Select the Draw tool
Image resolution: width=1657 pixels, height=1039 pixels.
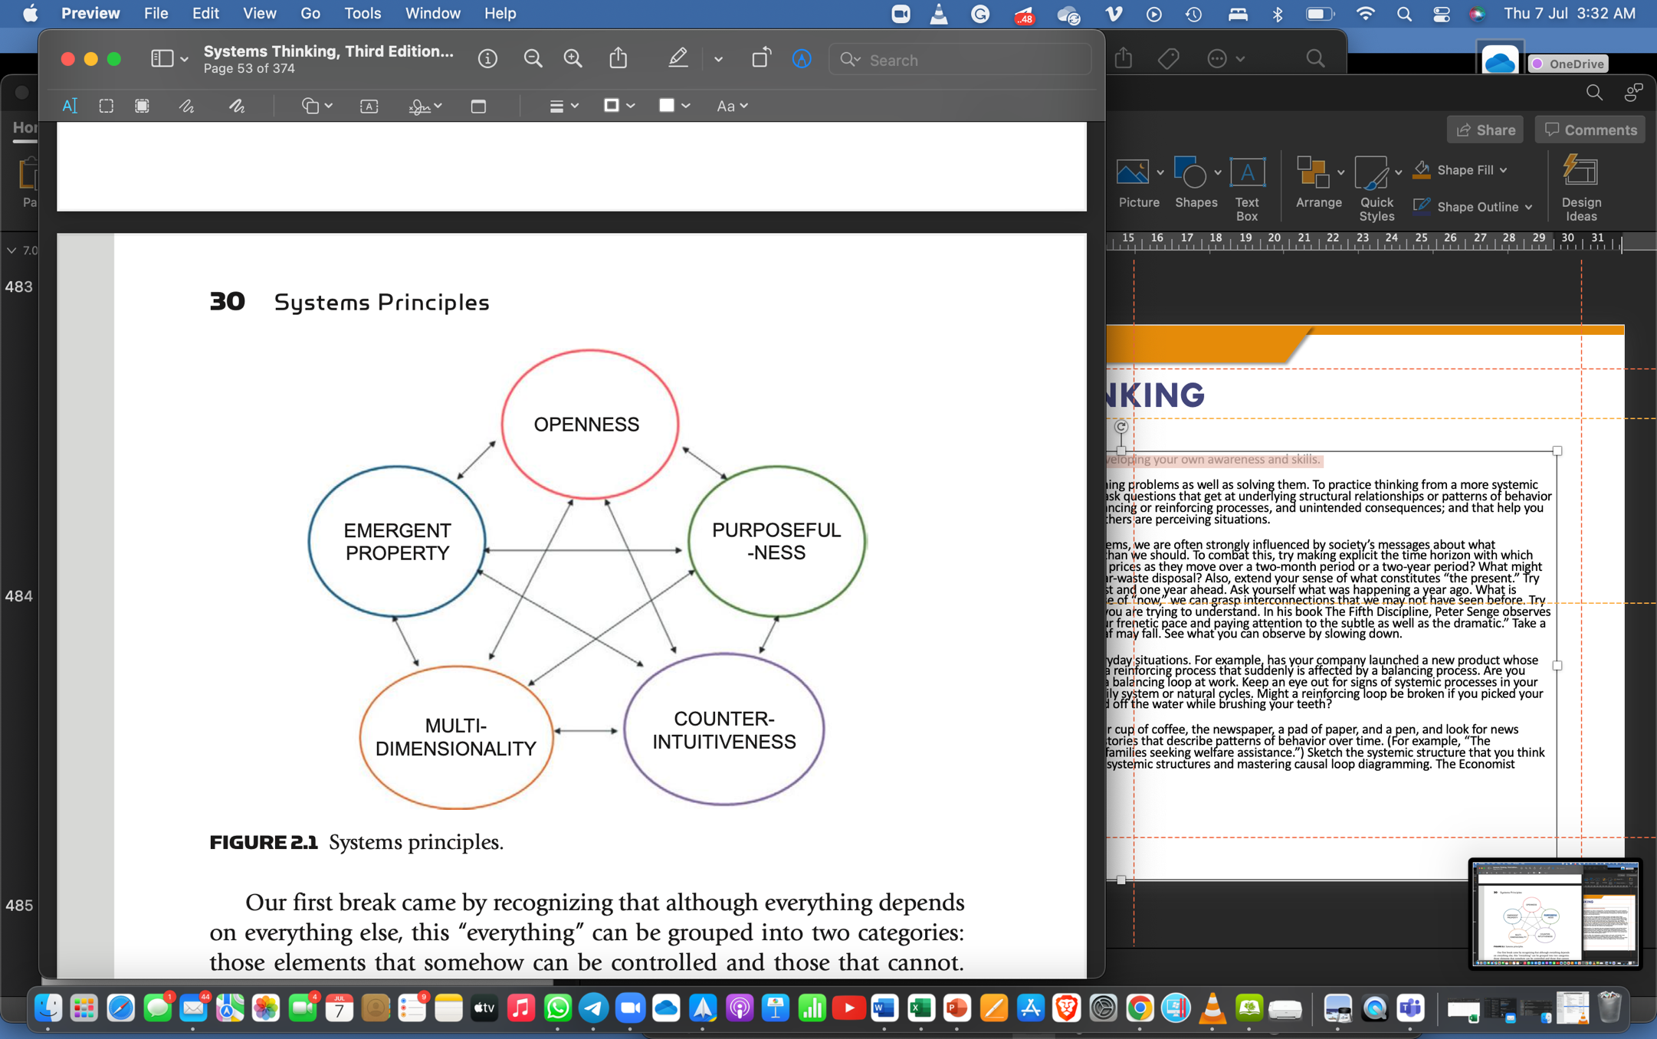(x=236, y=106)
